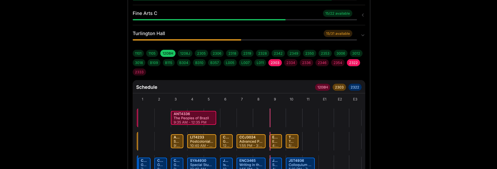Collapse the Turlington Hall section chevron
497x169 pixels.
pyautogui.click(x=362, y=35)
